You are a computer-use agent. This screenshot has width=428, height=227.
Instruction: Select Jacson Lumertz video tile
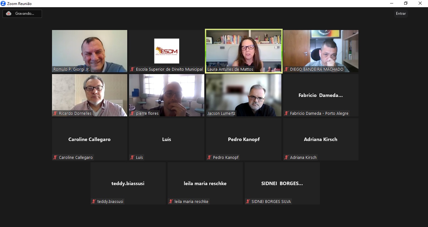(244, 95)
